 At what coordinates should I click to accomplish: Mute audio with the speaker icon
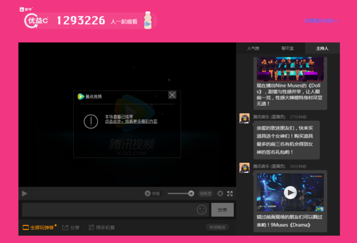pyautogui.click(x=191, y=193)
